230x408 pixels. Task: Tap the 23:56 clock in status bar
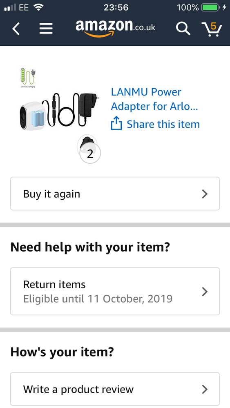click(116, 7)
